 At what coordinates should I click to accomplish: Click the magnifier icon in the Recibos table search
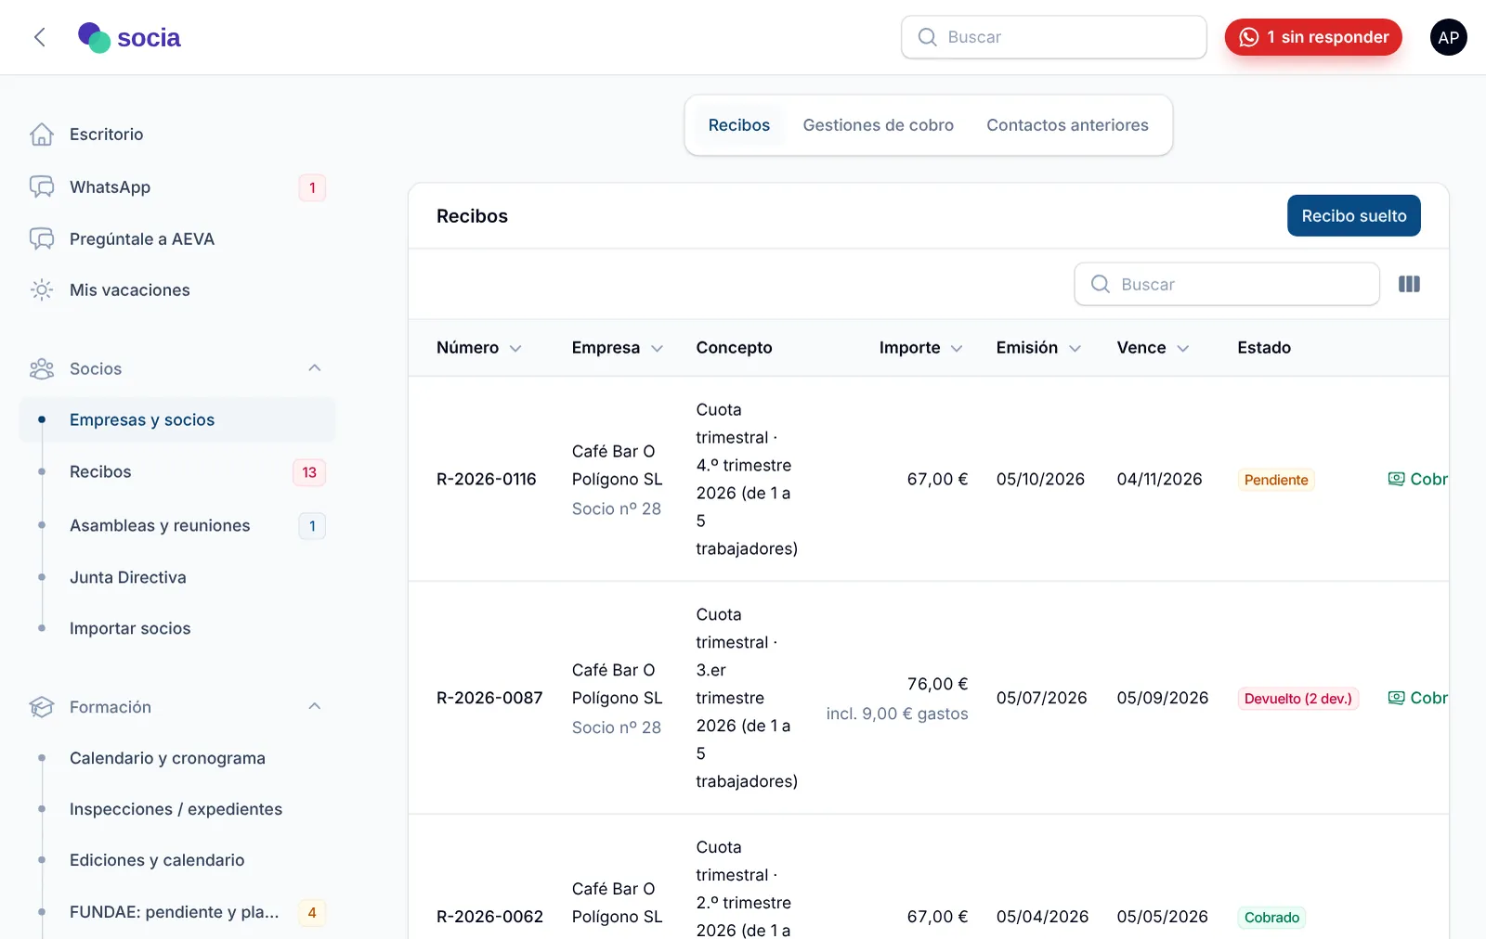pos(1100,284)
